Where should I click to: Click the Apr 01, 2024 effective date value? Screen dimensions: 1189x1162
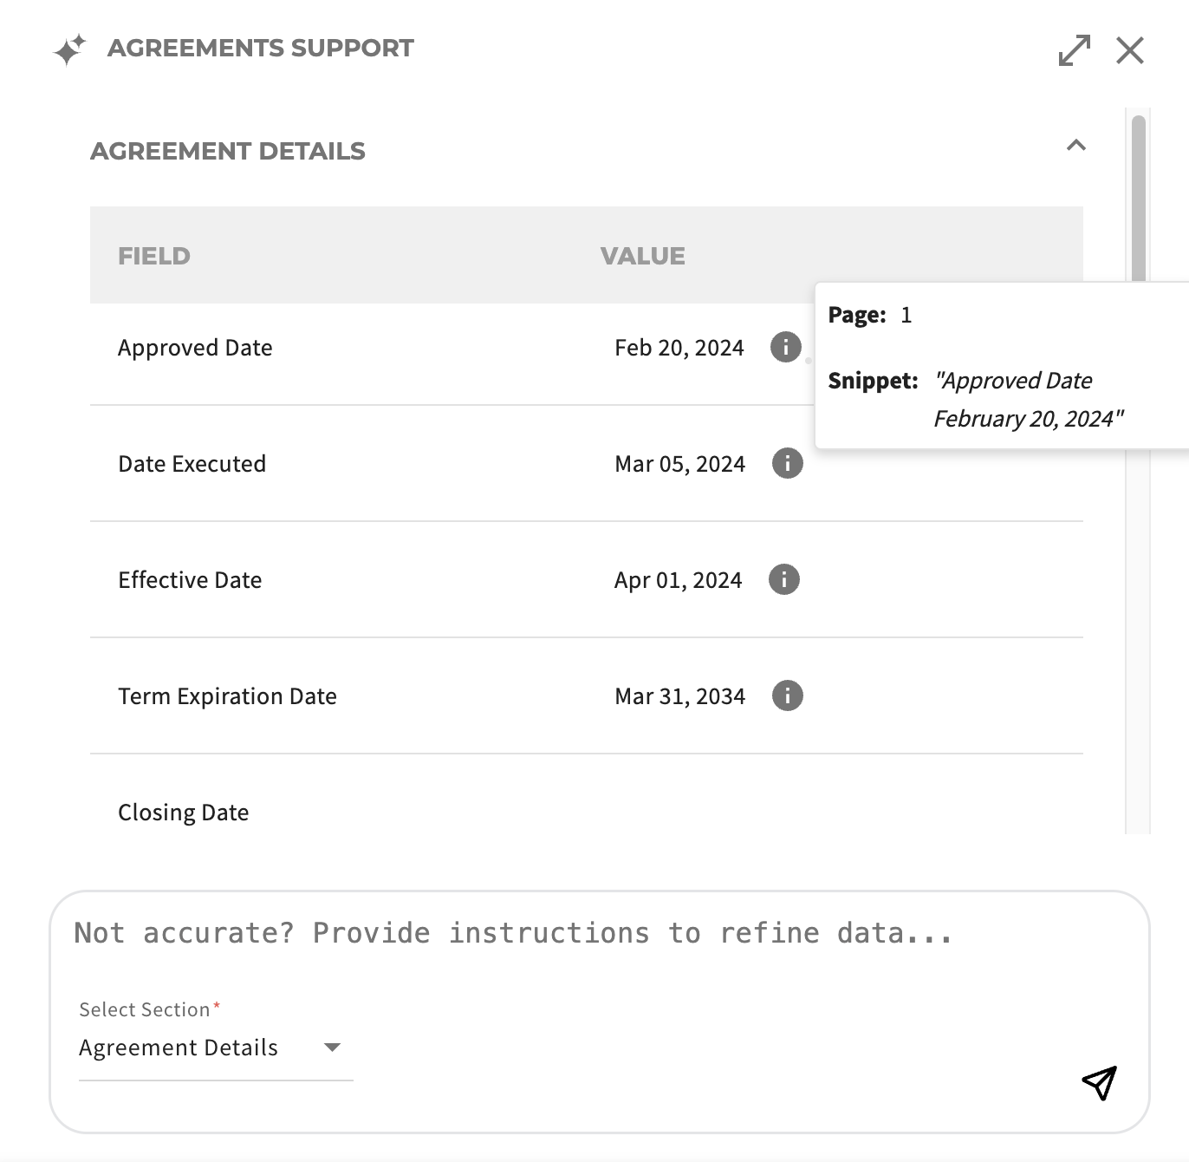(x=678, y=580)
